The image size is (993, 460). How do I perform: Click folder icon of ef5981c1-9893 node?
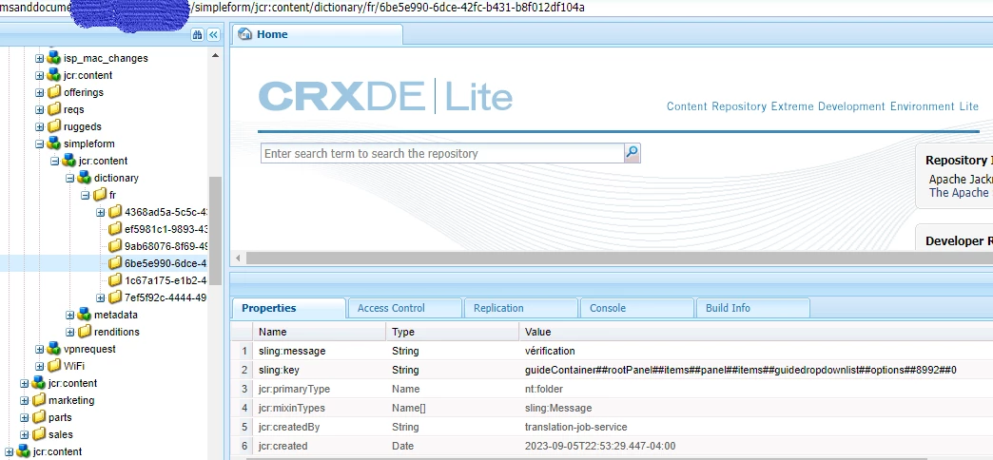115,229
